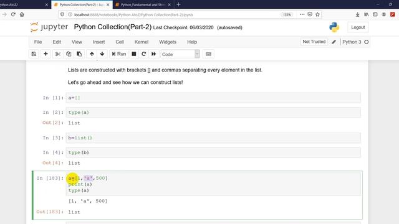
Task: Click the Python 3 kernel idle indicator
Action: point(367,42)
